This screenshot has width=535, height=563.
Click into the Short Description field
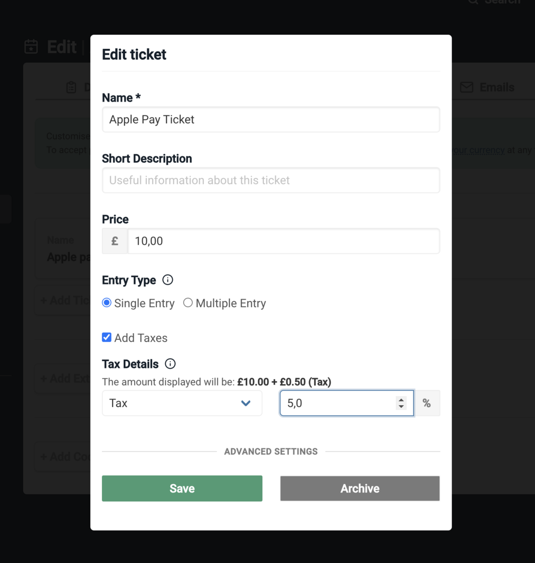[271, 180]
